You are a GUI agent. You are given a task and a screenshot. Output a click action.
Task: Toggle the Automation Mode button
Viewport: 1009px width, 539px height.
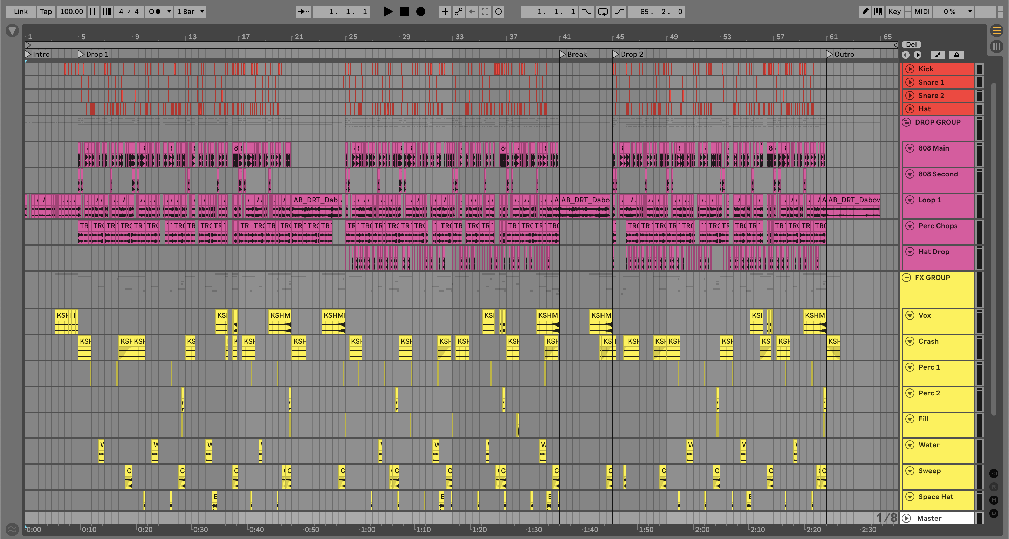(938, 55)
